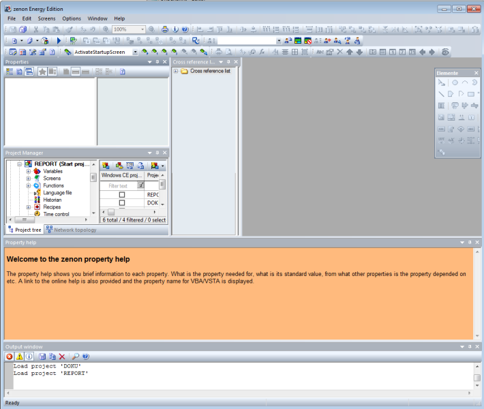Tick the Windows CE checkbox in DOK row

pyautogui.click(x=122, y=203)
